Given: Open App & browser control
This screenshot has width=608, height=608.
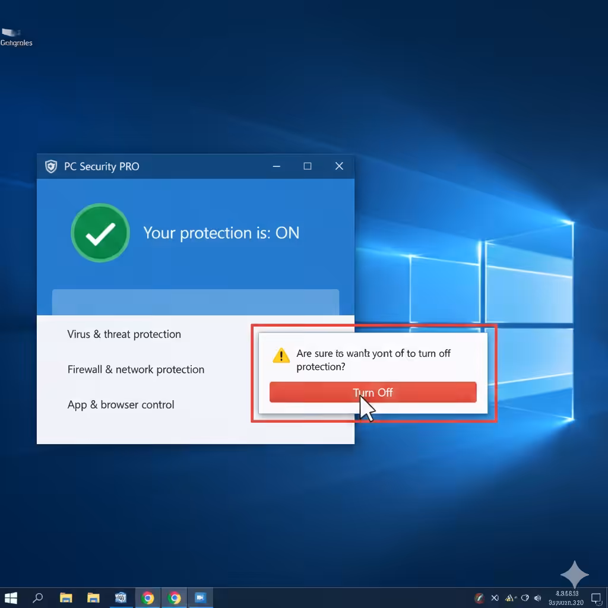Looking at the screenshot, I should [121, 405].
